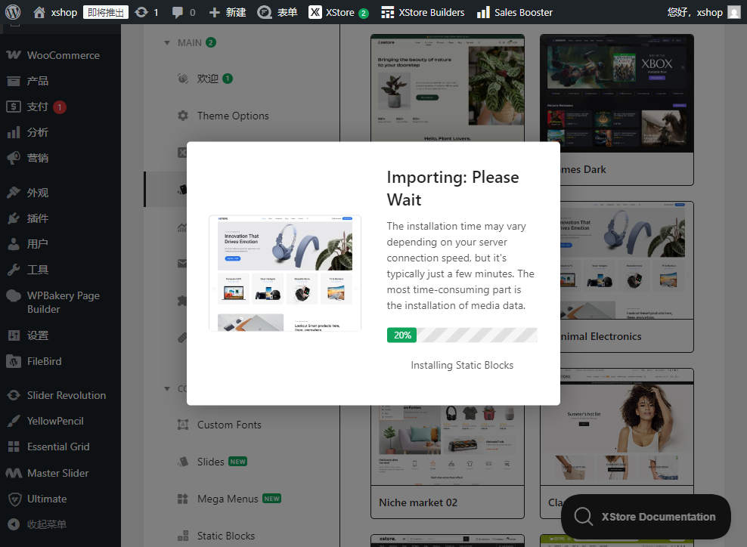The width and height of the screenshot is (747, 547).
Task: Click the Essential Grid icon
Action: pos(14,447)
